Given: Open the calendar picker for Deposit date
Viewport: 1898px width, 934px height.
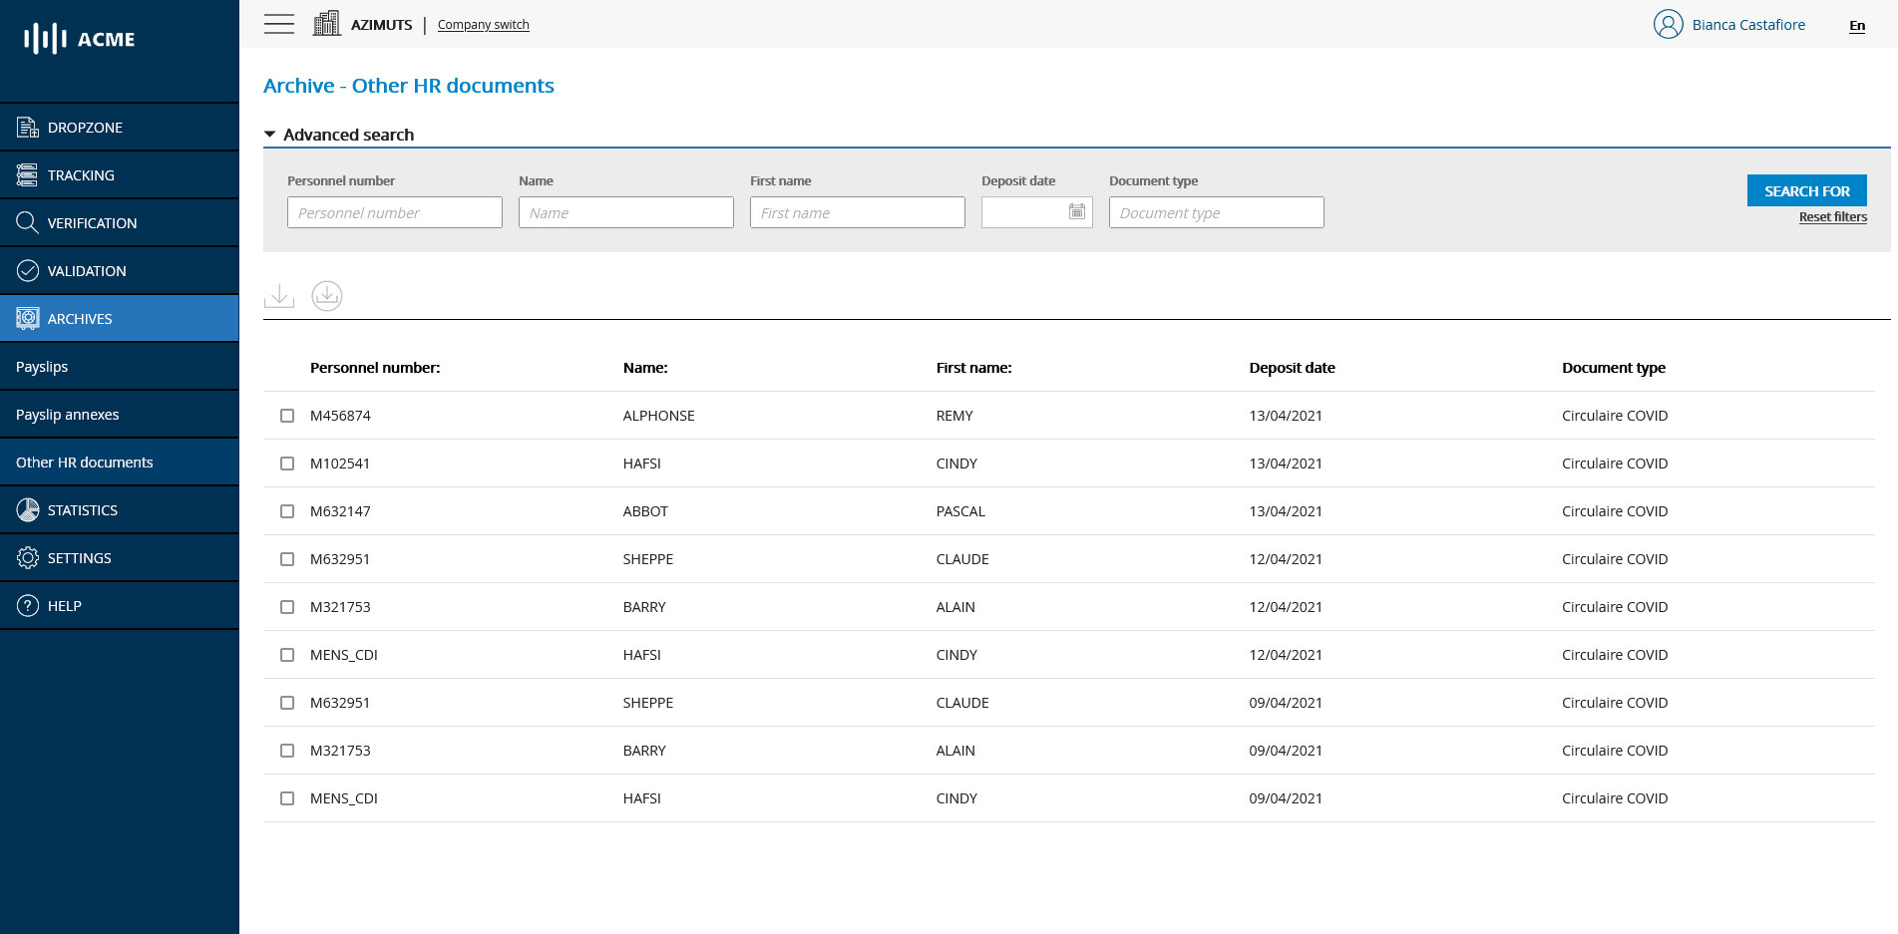Looking at the screenshot, I should point(1076,212).
